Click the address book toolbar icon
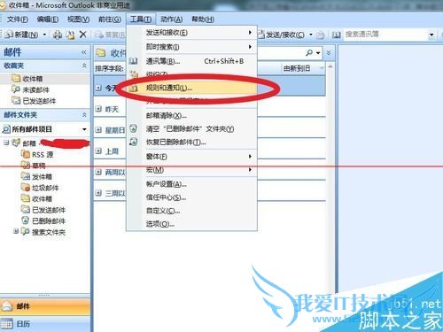Image resolution: width=443 pixels, height=332 pixels. coord(336,35)
